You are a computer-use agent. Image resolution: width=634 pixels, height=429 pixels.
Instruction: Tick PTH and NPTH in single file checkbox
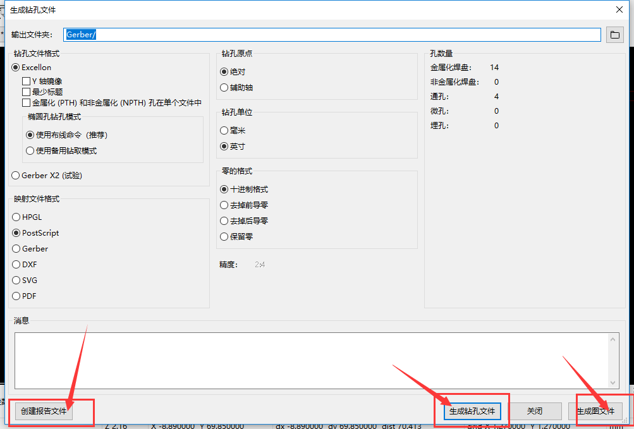tap(112, 103)
